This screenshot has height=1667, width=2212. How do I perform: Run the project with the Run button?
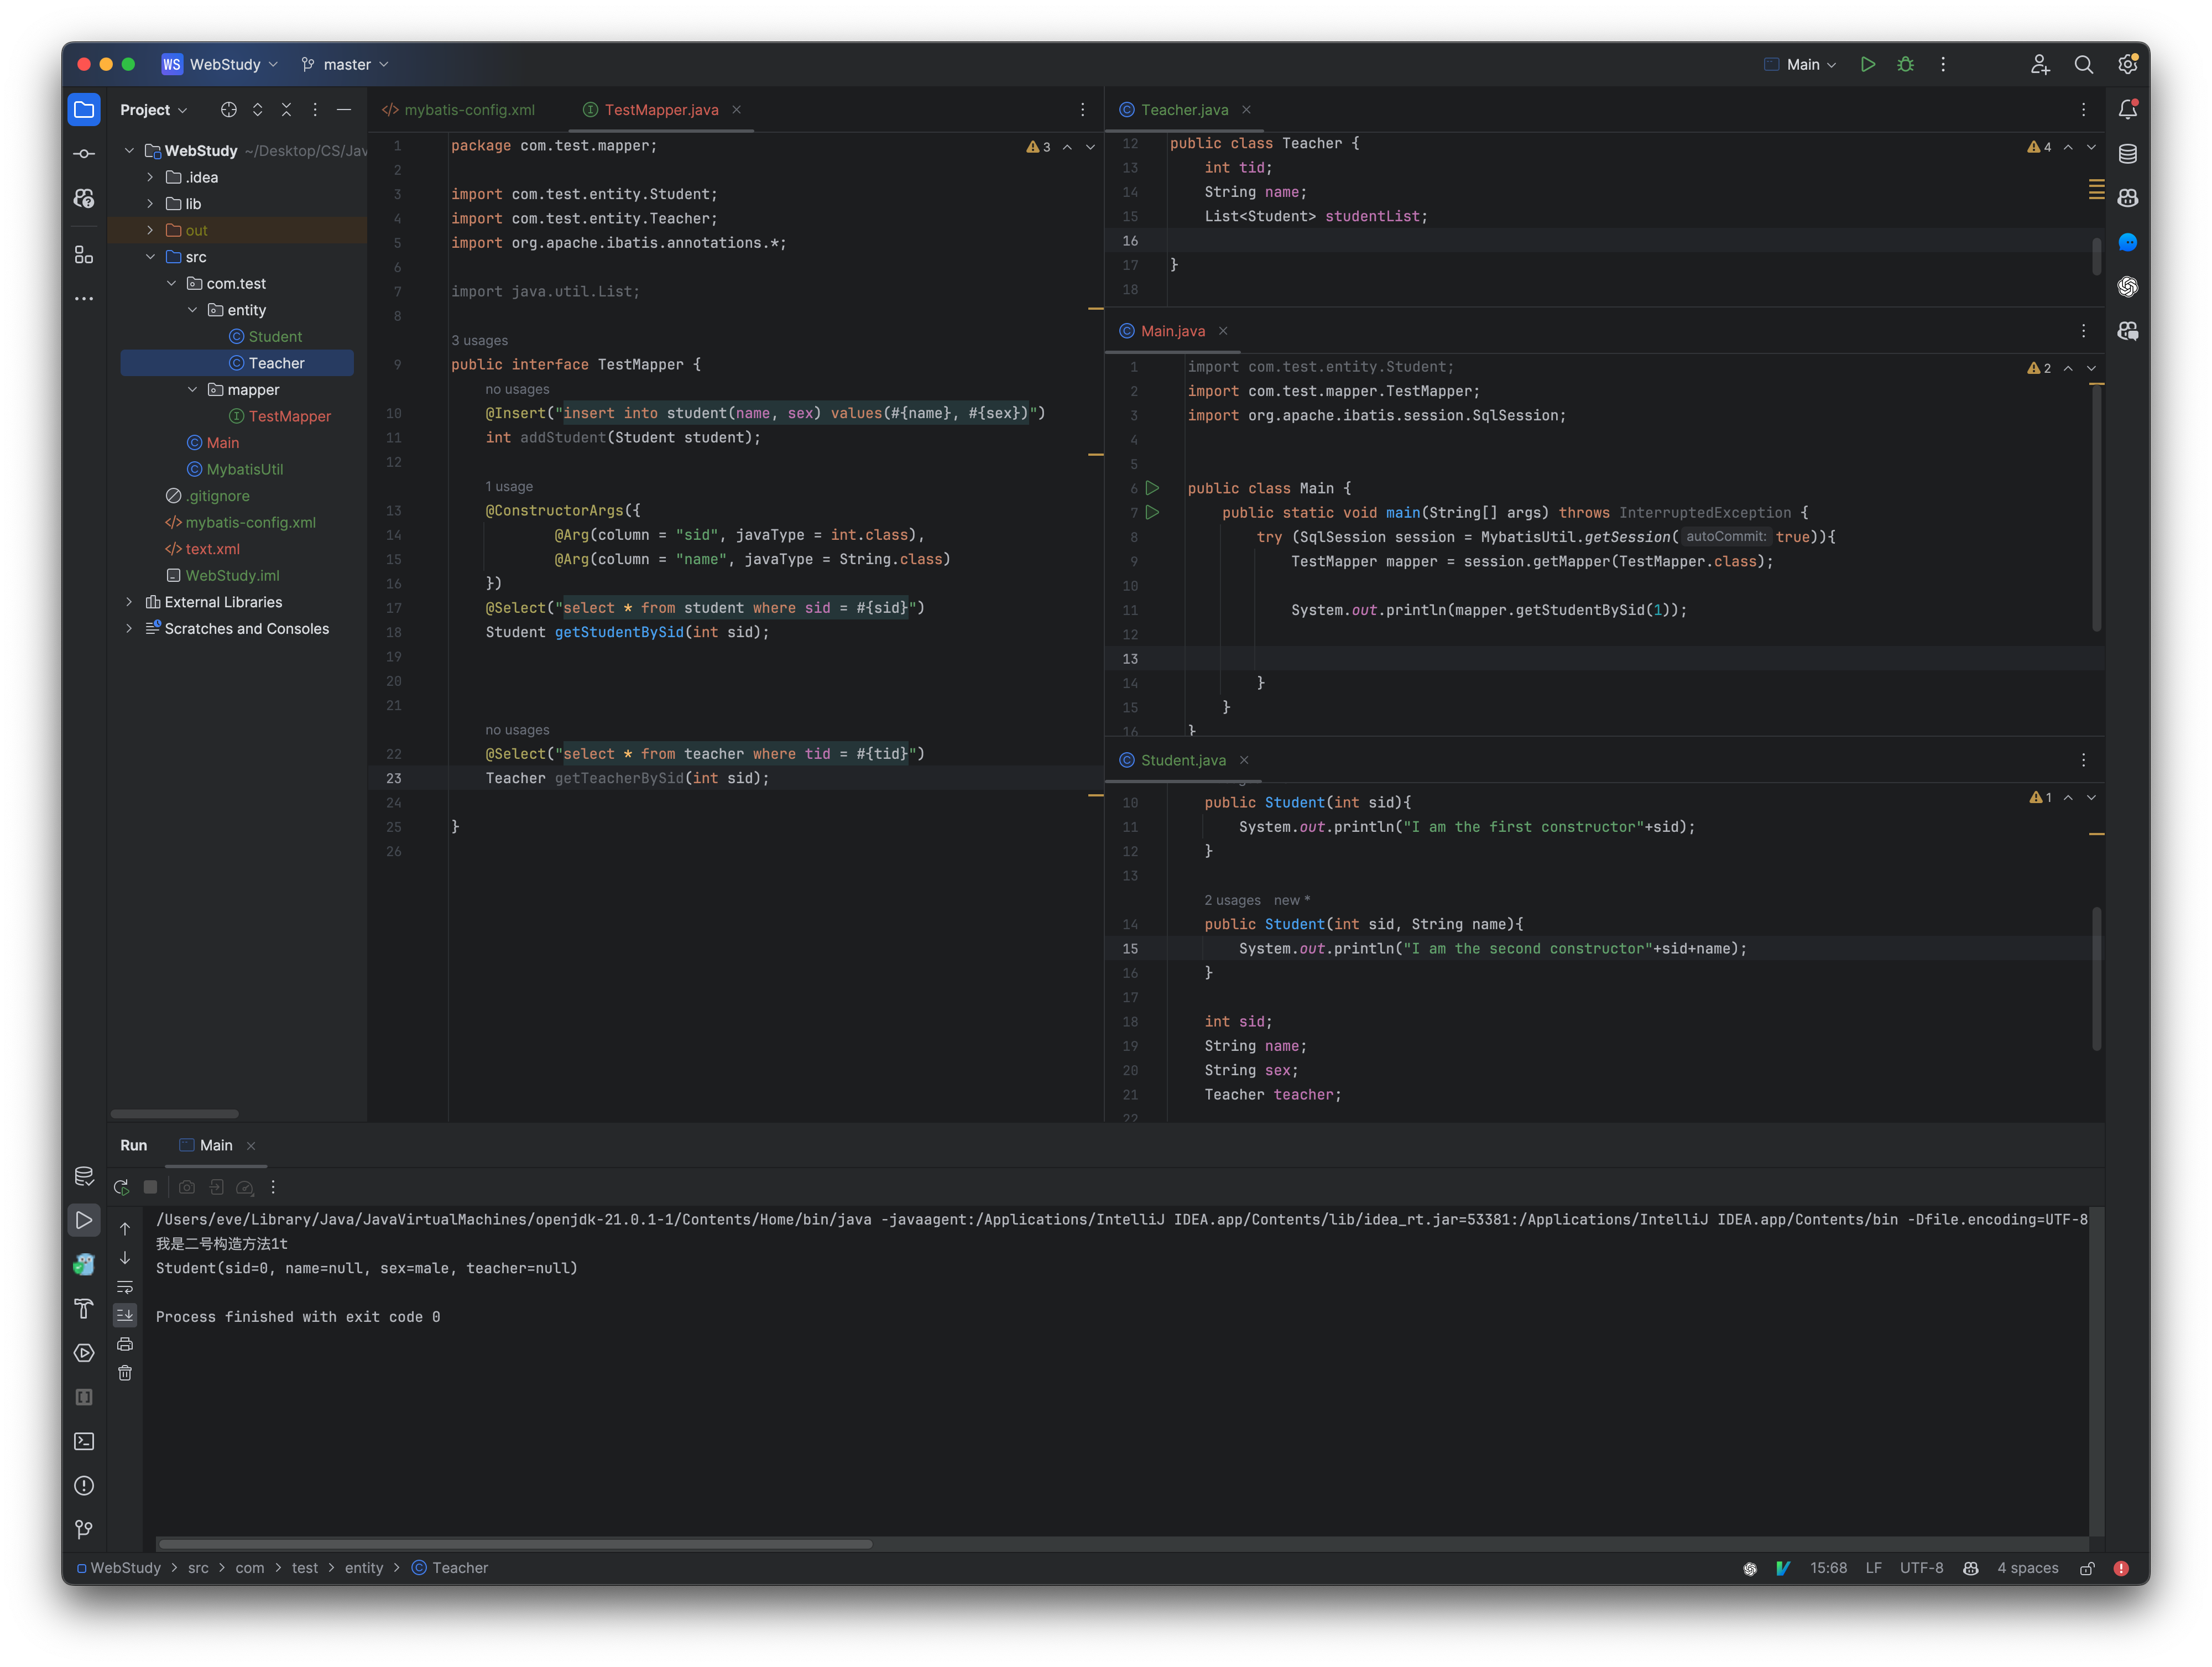click(x=1868, y=64)
